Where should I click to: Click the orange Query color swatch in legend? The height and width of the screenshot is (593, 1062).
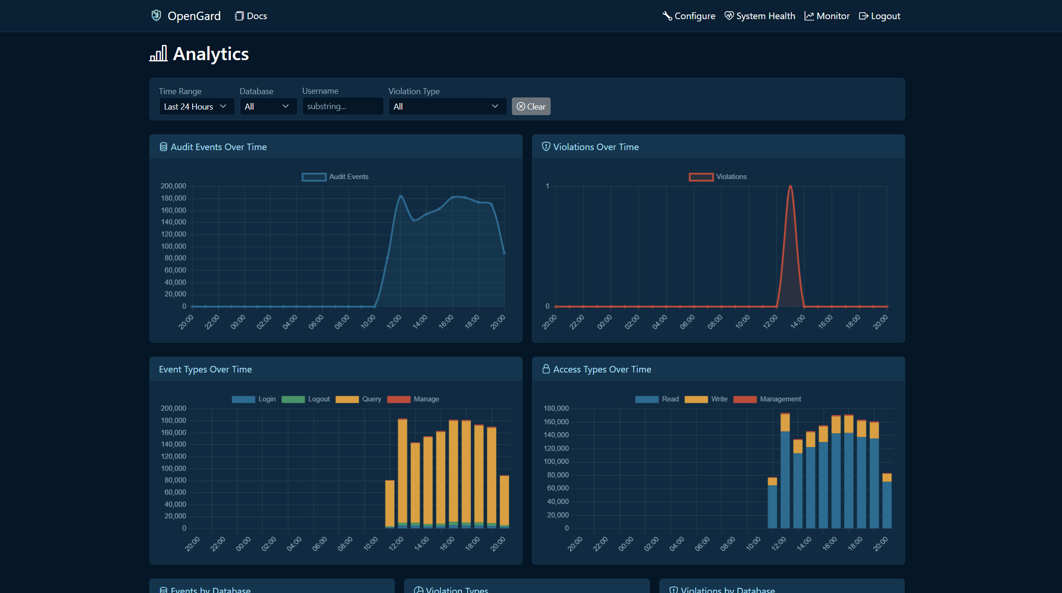[347, 399]
